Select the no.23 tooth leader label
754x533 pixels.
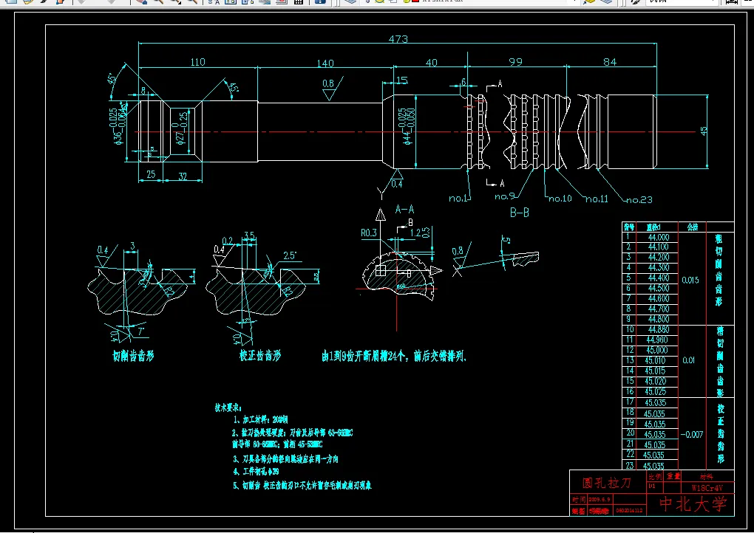point(639,200)
